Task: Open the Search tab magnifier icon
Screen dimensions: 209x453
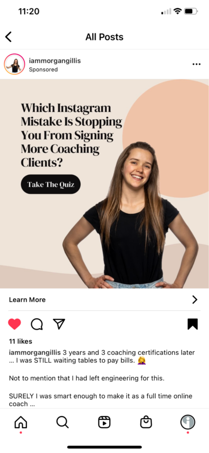Action: coord(62,422)
